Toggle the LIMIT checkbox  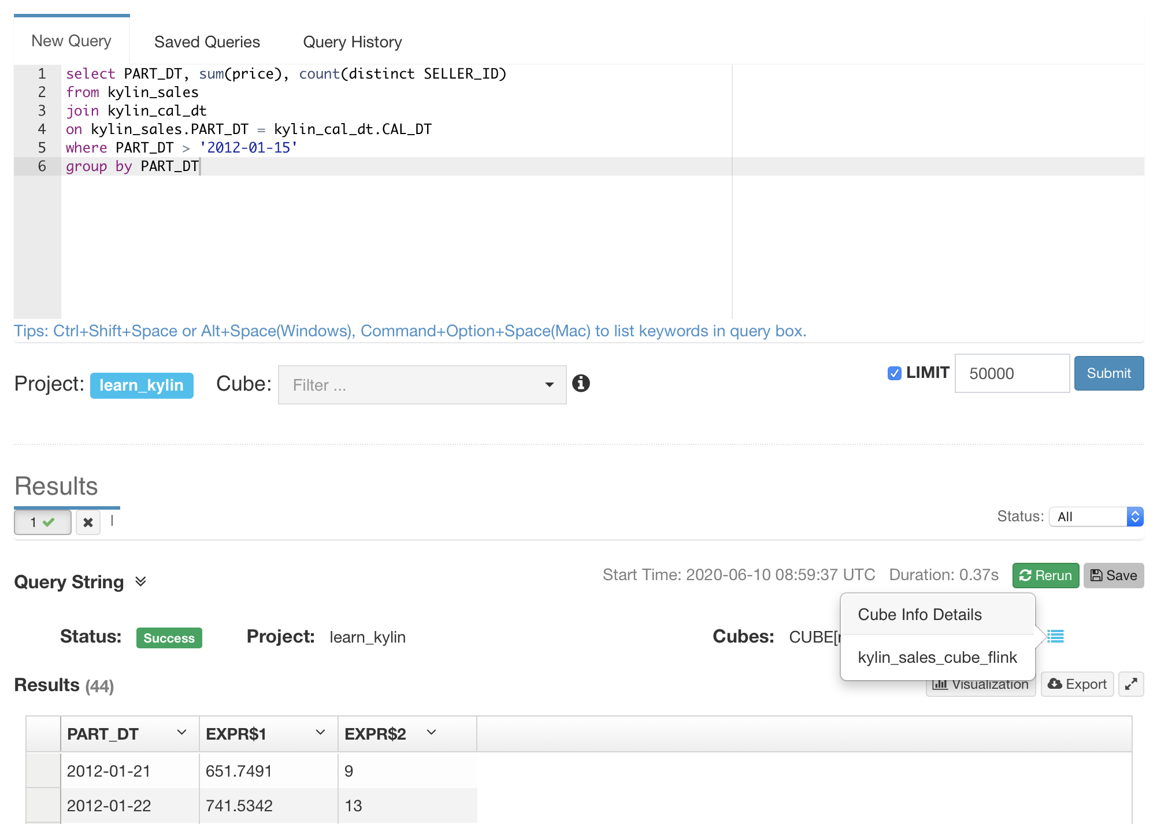894,373
